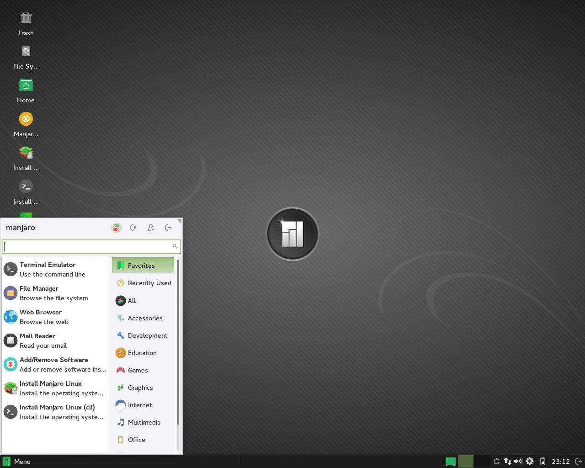Open the Trash desktop icon
Image resolution: width=585 pixels, height=468 pixels.
26,24
